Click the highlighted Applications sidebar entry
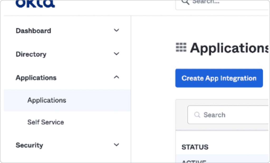270x163 pixels. 46,100
